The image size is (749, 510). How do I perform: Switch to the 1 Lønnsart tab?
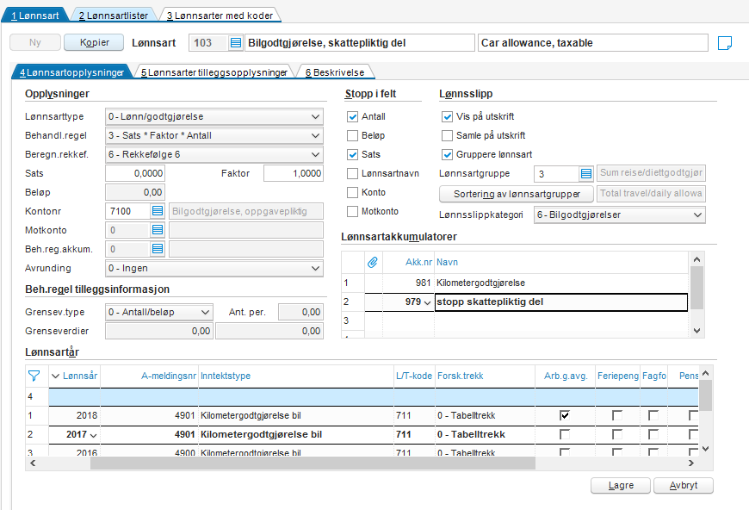pyautogui.click(x=35, y=16)
